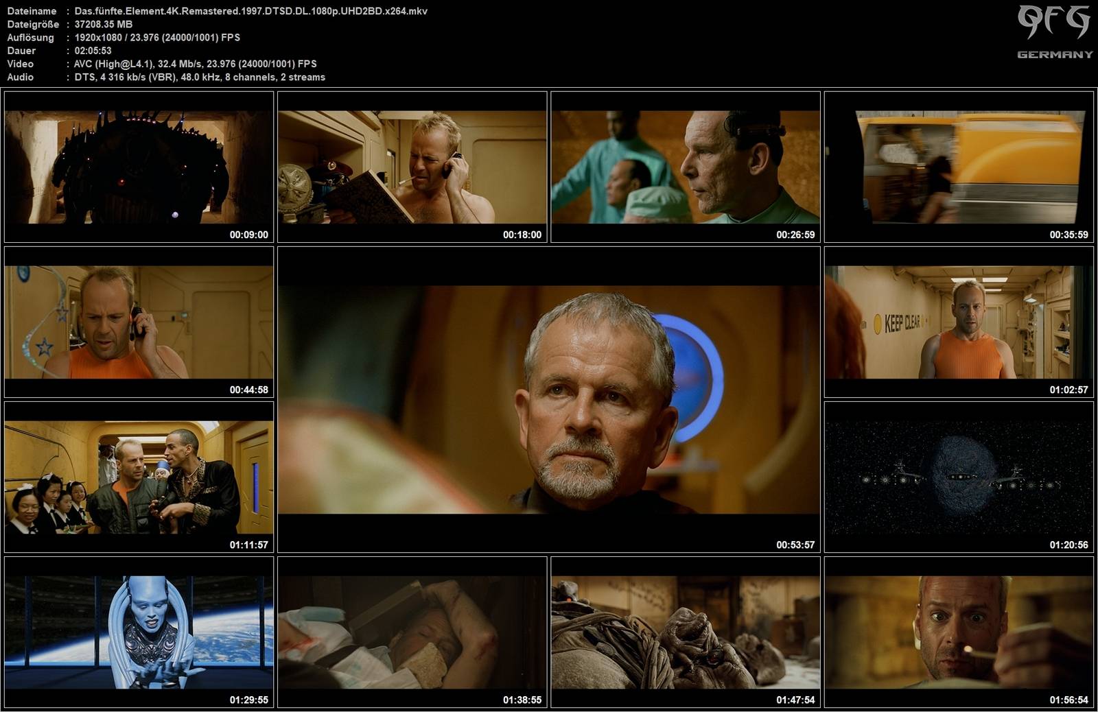This screenshot has height=712, width=1098.
Task: Click the DTS audio information line
Action: tap(200, 77)
